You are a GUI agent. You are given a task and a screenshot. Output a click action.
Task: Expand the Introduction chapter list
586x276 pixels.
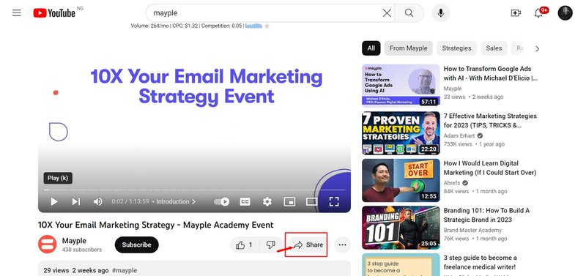[176, 201]
